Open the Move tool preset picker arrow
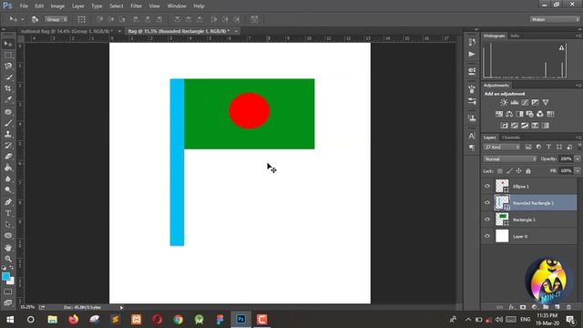 tap(22, 19)
